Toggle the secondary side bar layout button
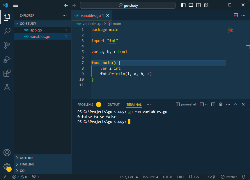Viewport: 250px width, 180px height. coord(198,5)
